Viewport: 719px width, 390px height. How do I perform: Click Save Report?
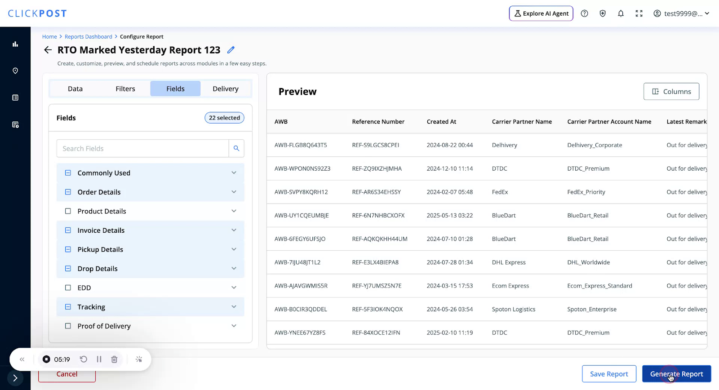(x=609, y=374)
